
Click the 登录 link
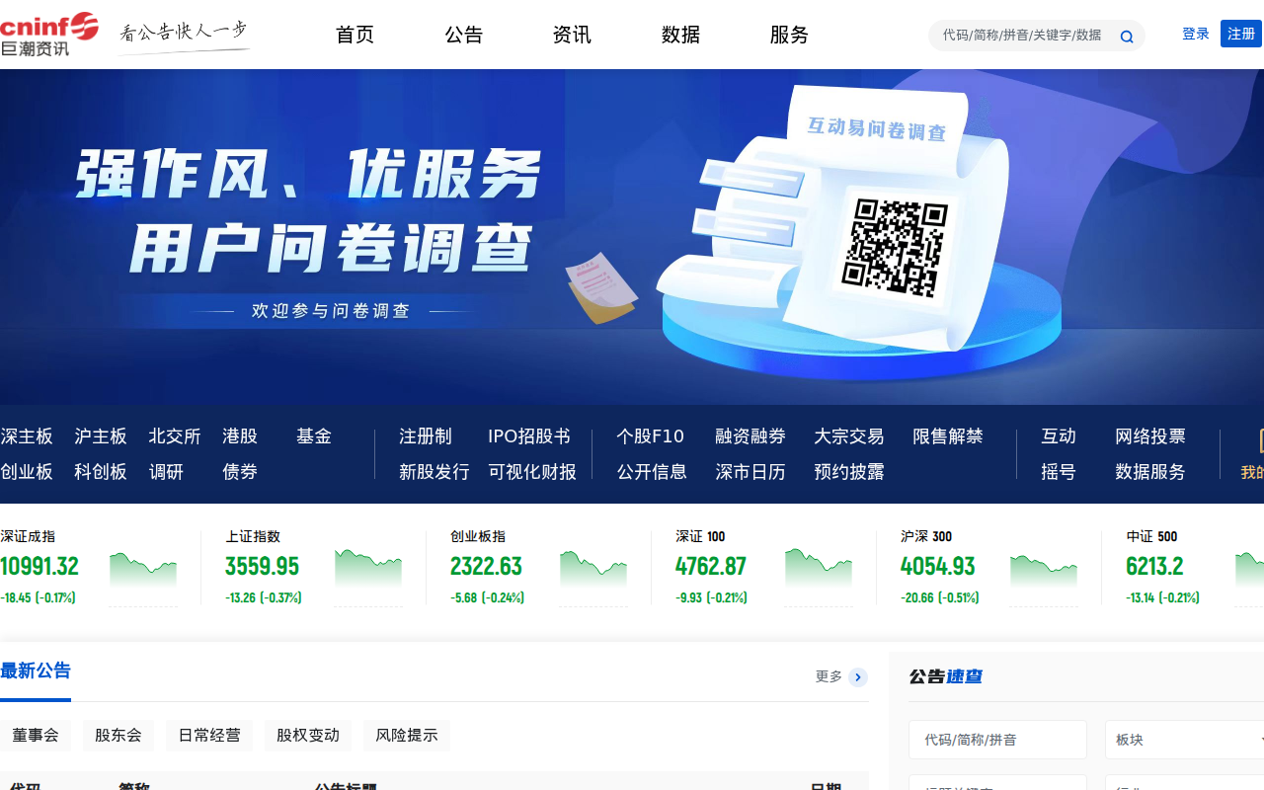(1196, 34)
